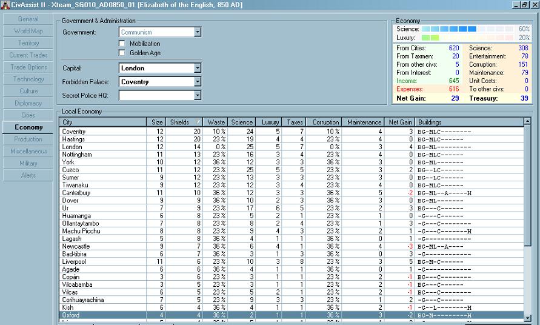Go to the Territory tab
Viewport: 540px width, 325px height.
(28, 43)
